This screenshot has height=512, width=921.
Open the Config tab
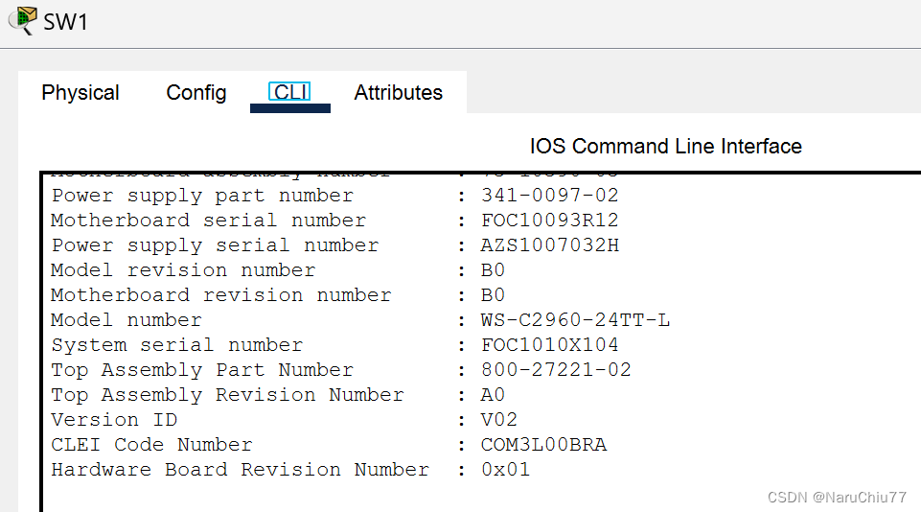[196, 92]
